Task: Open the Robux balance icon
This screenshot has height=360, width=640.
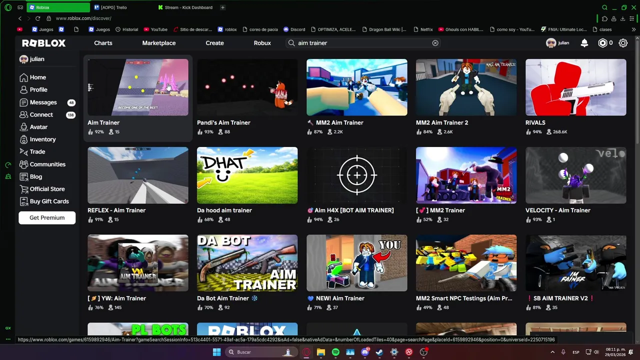Action: pyautogui.click(x=602, y=43)
